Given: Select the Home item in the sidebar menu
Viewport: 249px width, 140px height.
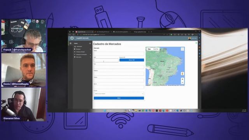Looking at the screenshot, I should coord(76,43).
